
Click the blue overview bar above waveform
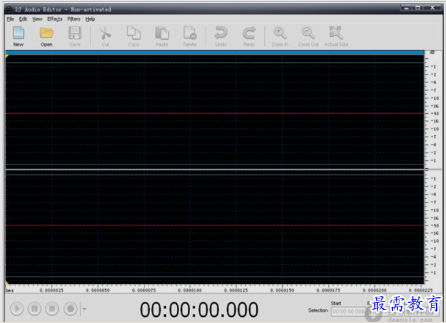215,53
